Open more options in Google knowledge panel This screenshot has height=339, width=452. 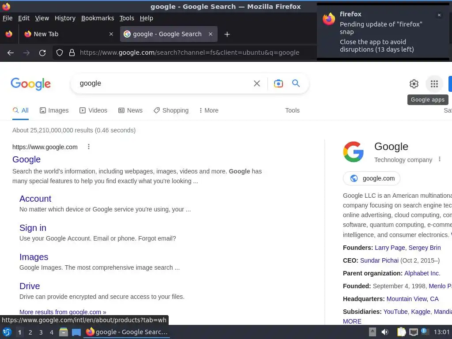(x=440, y=159)
